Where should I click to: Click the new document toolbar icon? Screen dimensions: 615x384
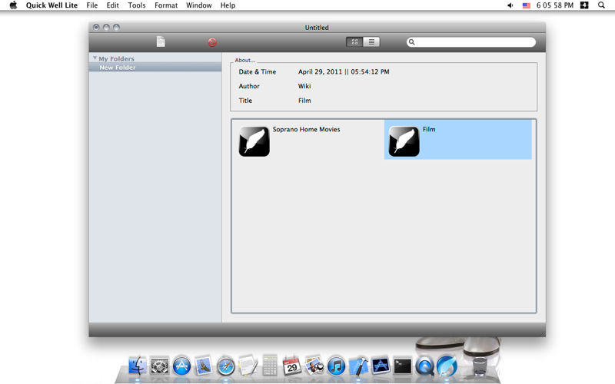pos(161,41)
